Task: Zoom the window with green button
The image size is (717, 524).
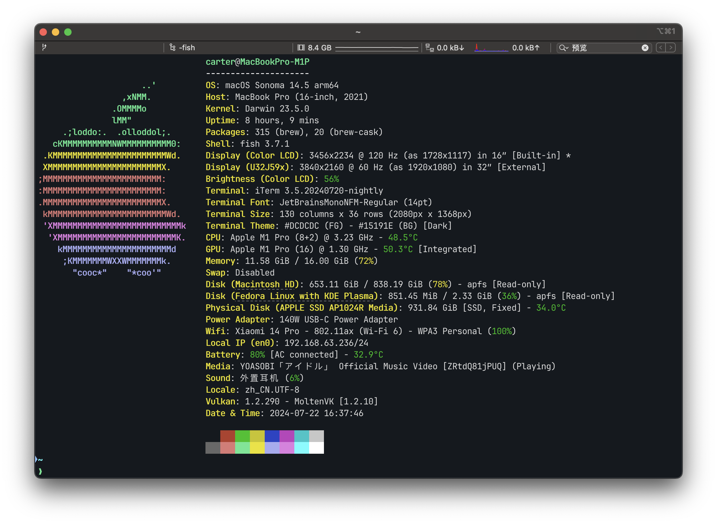Action: point(68,32)
